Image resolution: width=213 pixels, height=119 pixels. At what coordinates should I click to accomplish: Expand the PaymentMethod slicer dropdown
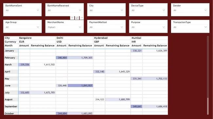click(x=106, y=27)
